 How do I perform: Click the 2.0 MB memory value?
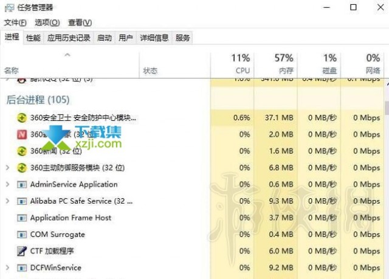point(281,134)
